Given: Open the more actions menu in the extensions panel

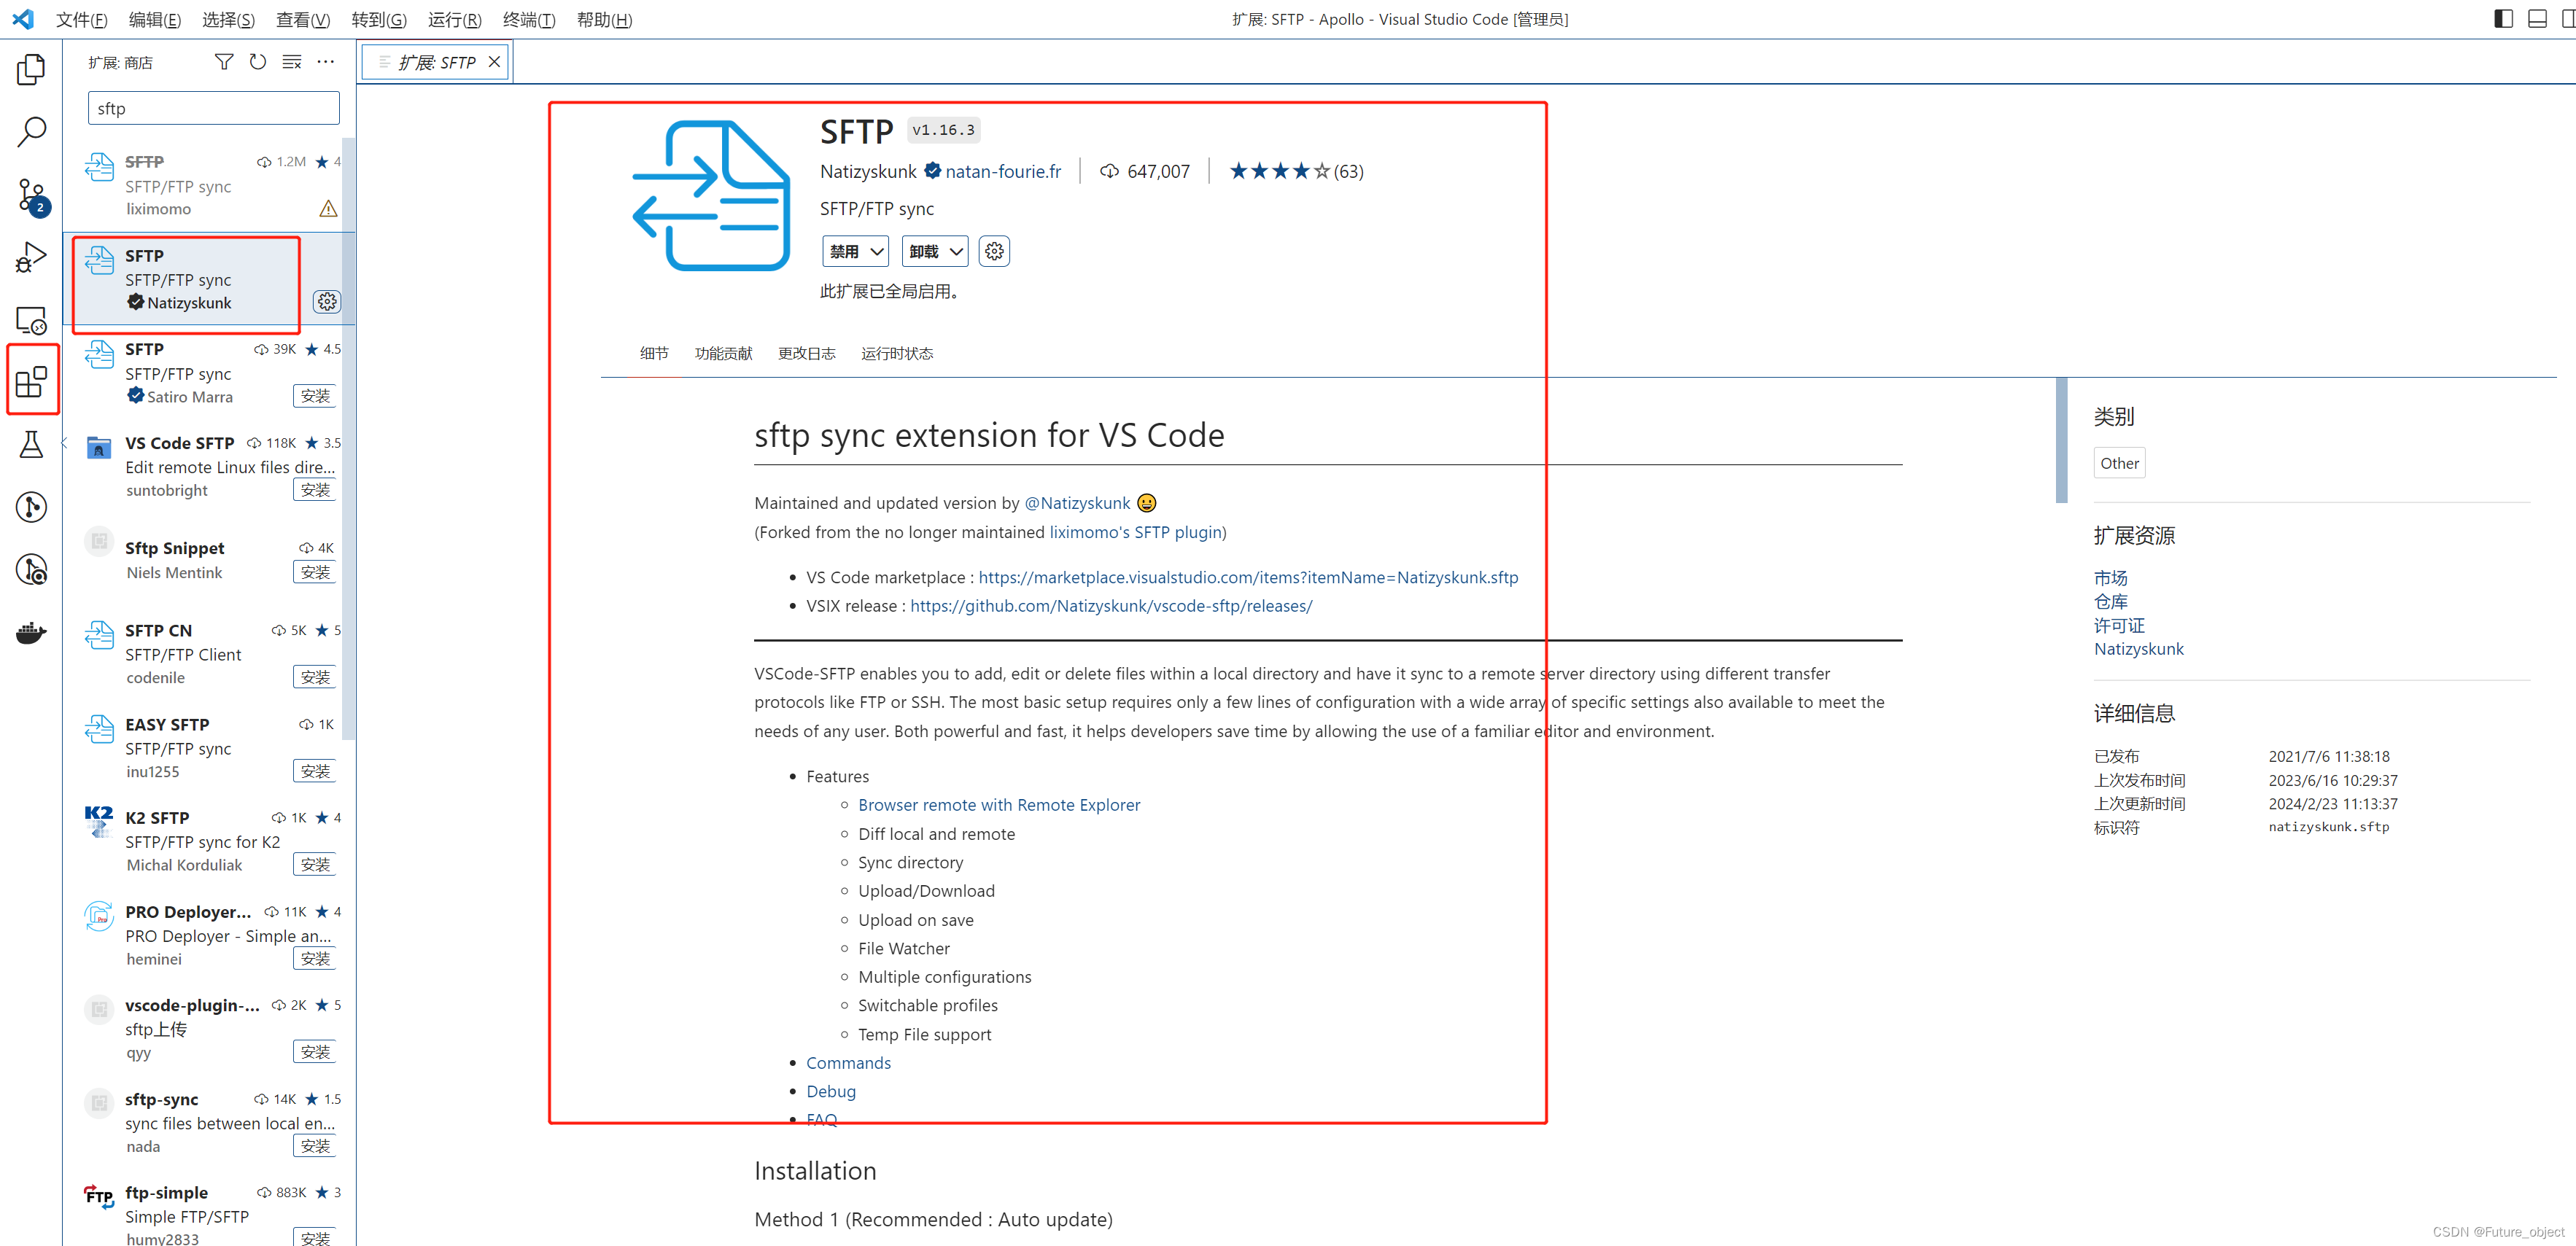Looking at the screenshot, I should (x=325, y=61).
